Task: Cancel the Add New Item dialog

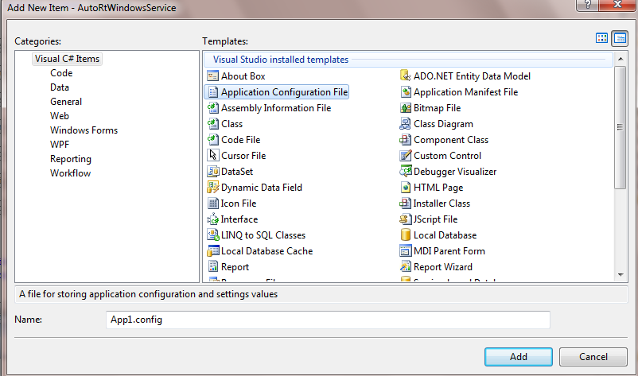Action: pos(593,357)
